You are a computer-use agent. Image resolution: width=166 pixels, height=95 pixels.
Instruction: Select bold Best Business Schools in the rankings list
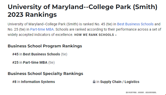pyautogui.click(x=42, y=54)
